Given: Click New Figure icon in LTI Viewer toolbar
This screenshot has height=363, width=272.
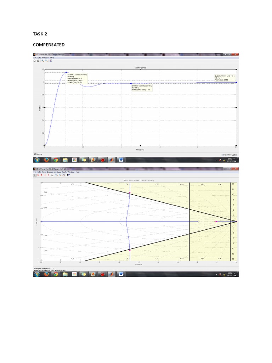Looking at the screenshot, I should [x=34, y=61].
